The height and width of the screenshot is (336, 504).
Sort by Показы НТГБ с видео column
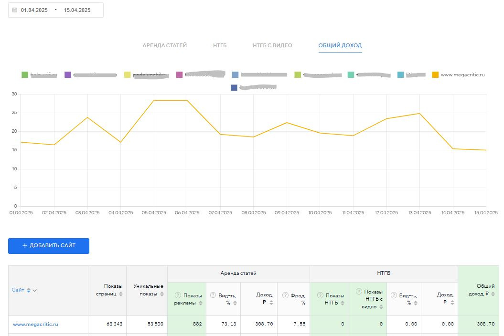point(381,307)
